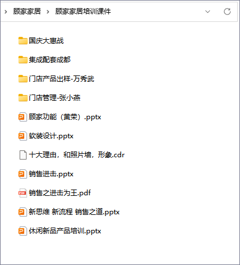Select 十大理由，和照片墙，形象.cdr file name
Image resolution: width=240 pixels, height=265 pixels.
[x=77, y=155]
